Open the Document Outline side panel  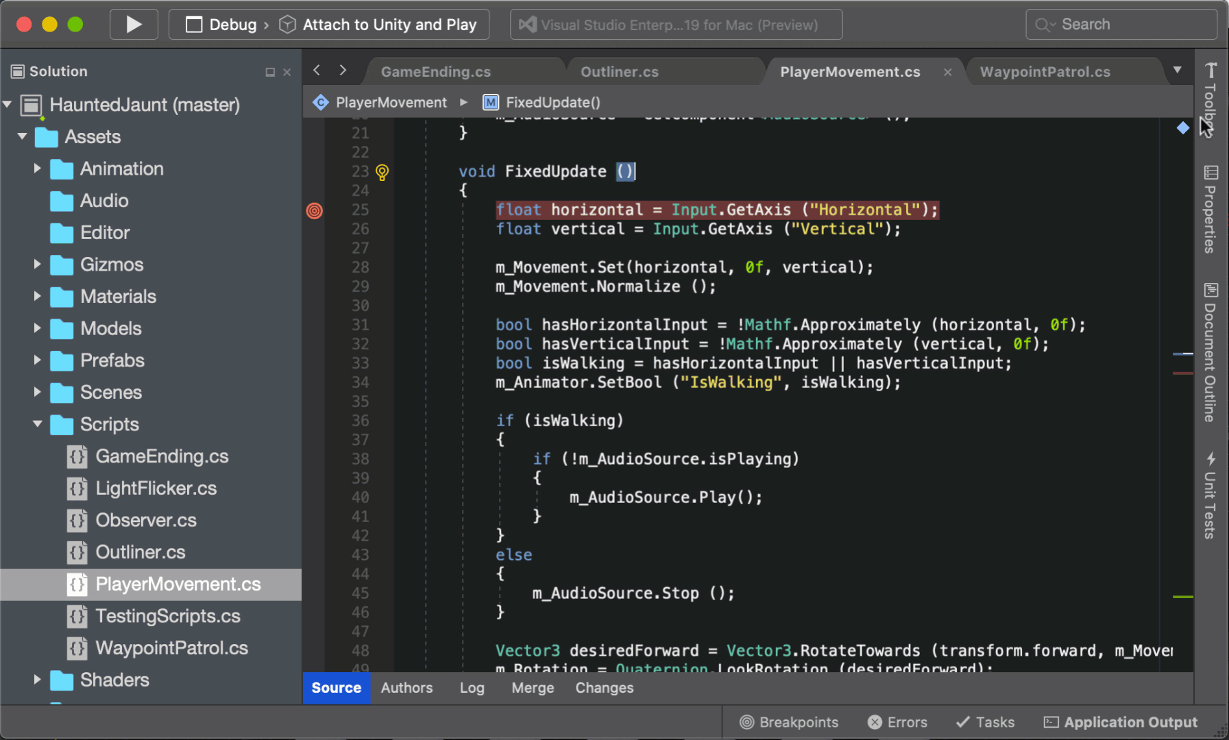coord(1210,352)
